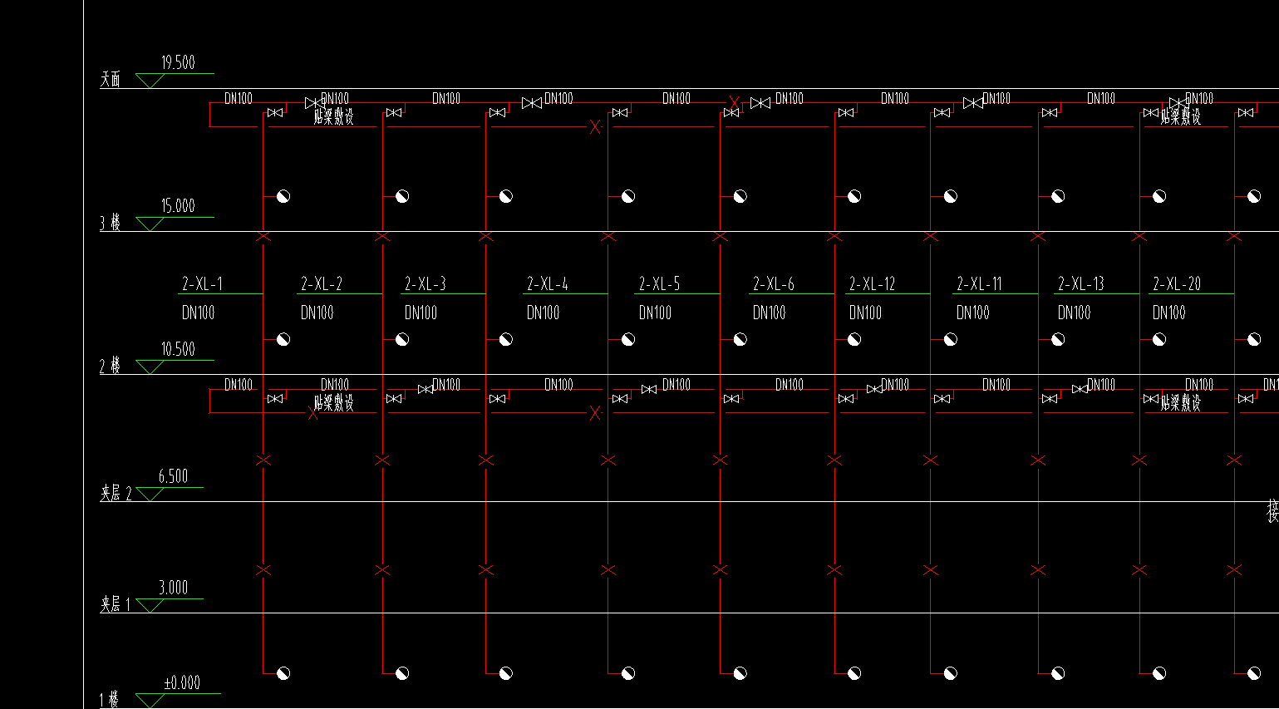The width and height of the screenshot is (1279, 709).
Task: Pick the green elevation triangle below ±0.000
Action: [150, 701]
